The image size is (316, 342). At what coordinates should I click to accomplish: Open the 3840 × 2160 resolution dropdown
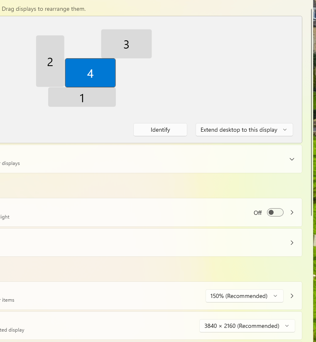247,326
